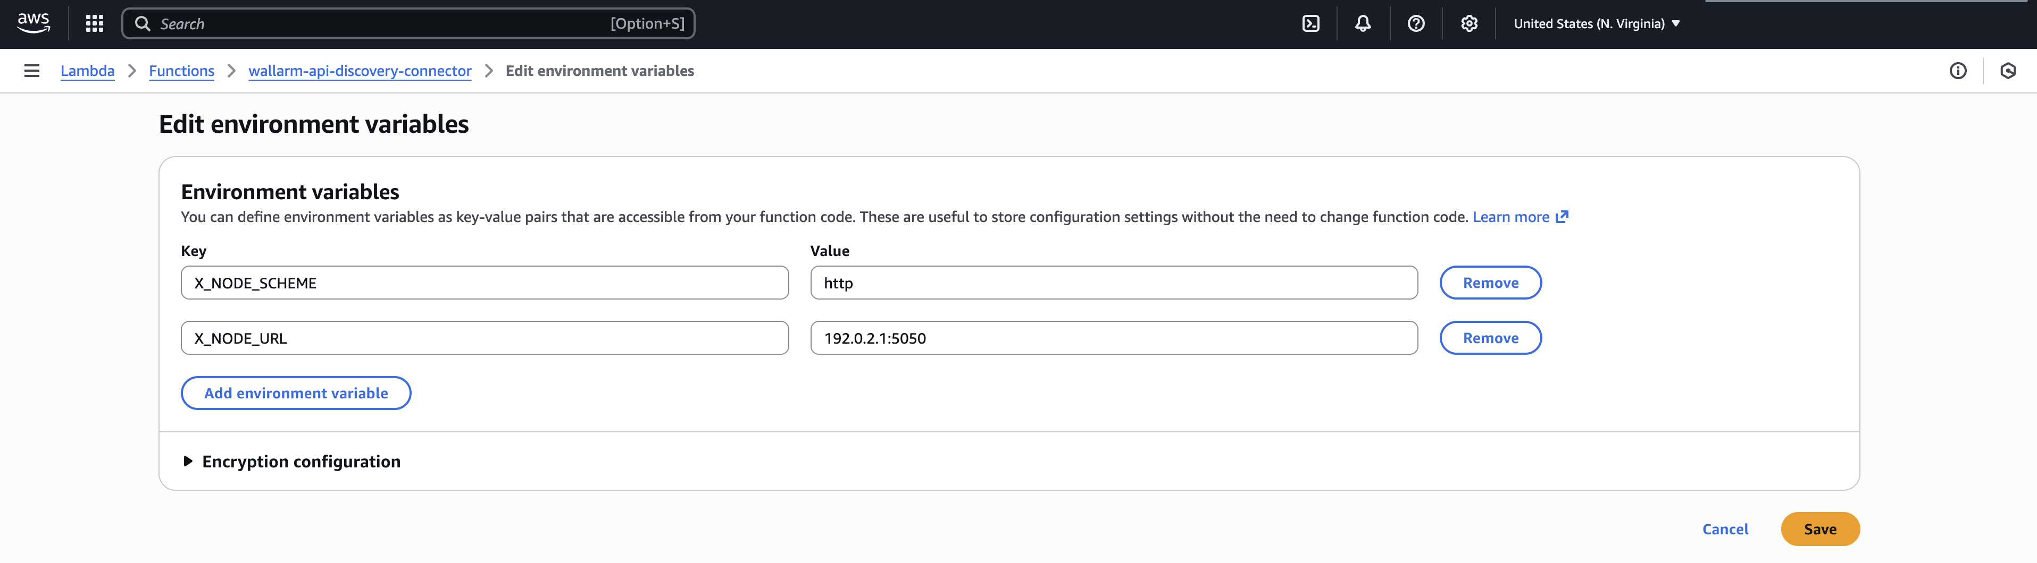Screen dimensions: 2037x563
Task: Navigate to the Lambda breadcrumb
Action: point(87,70)
